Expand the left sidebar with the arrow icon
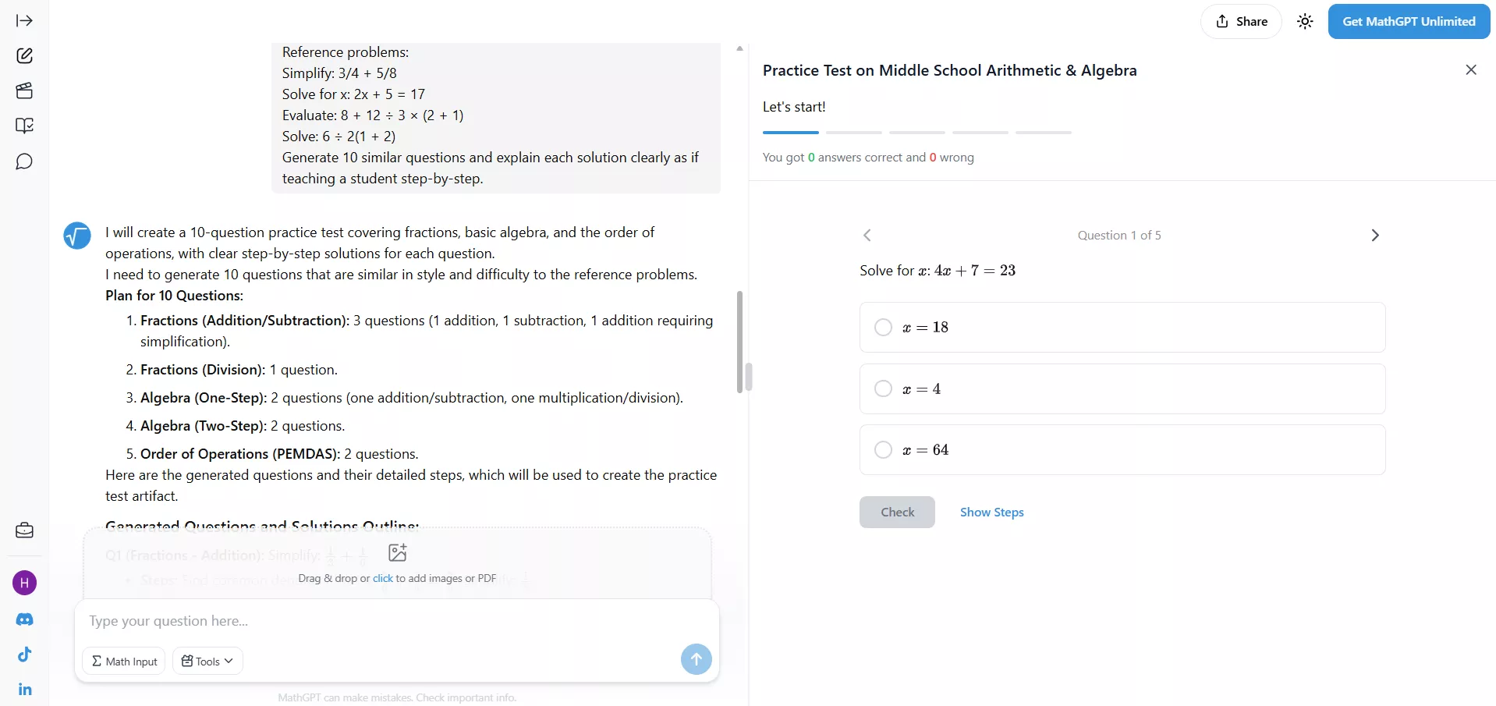1496x706 pixels. (24, 21)
